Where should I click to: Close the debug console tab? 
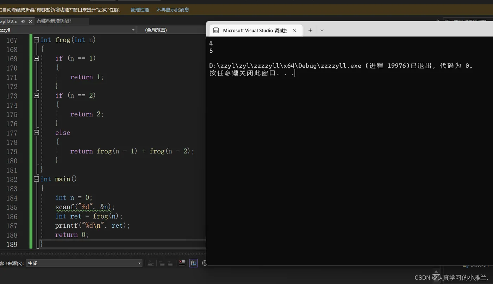[x=294, y=30]
